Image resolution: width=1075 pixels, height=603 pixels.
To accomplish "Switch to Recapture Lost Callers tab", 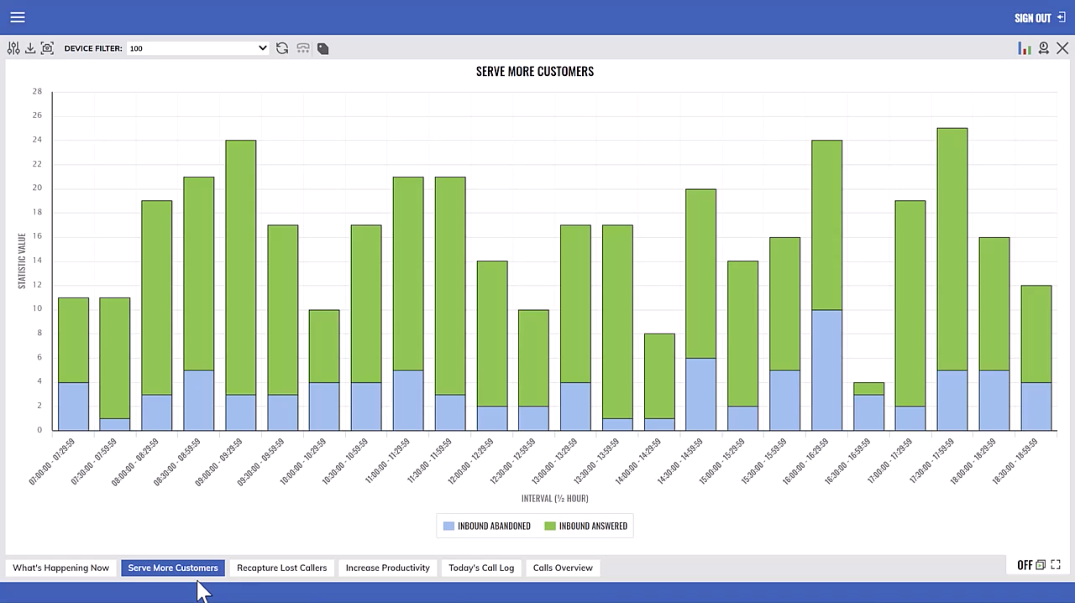I will pyautogui.click(x=282, y=568).
